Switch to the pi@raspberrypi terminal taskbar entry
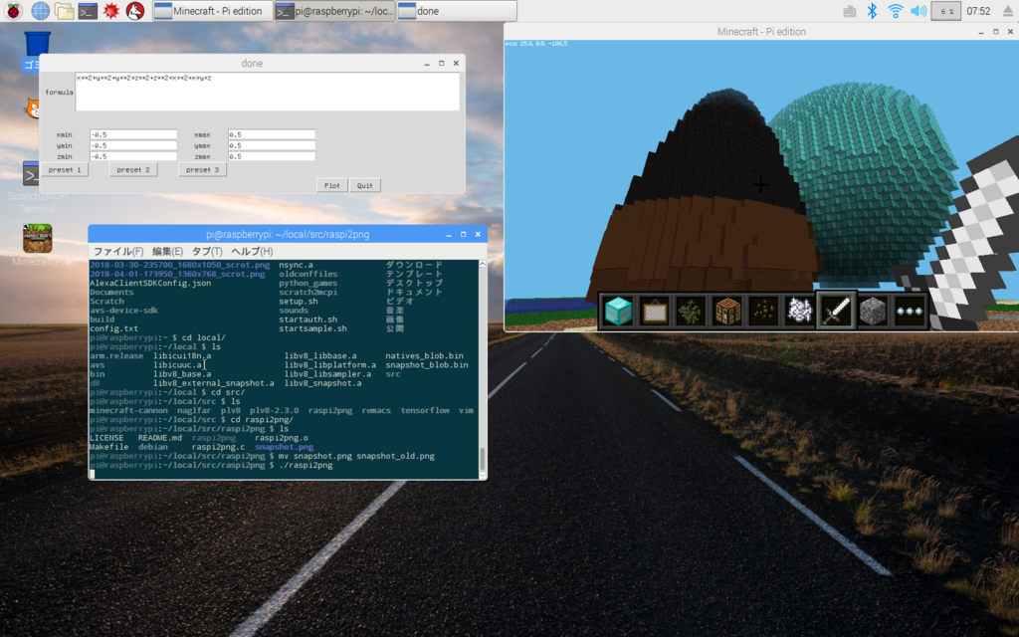This screenshot has width=1019, height=637. [334, 10]
